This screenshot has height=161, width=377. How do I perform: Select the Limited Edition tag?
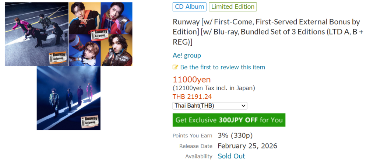[x=233, y=7]
